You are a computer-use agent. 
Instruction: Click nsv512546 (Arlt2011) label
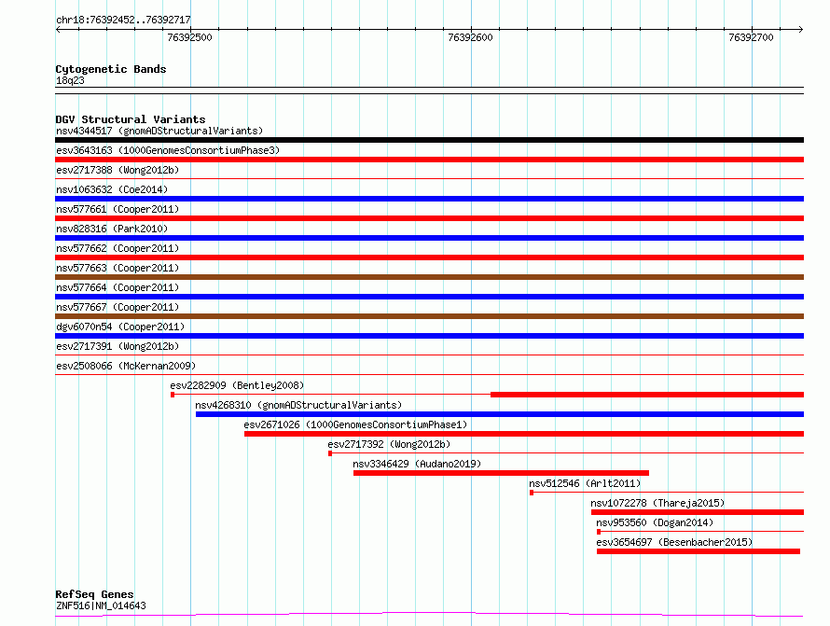(x=585, y=483)
